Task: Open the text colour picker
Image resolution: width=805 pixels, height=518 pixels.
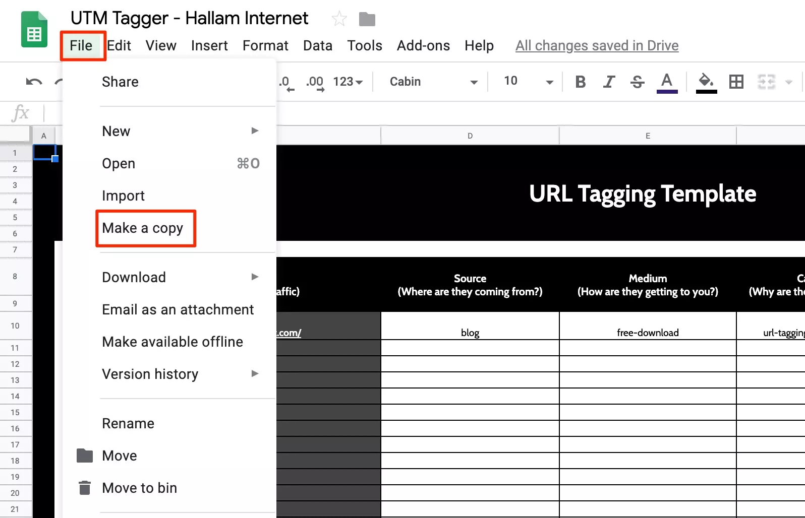Action: coord(667,82)
